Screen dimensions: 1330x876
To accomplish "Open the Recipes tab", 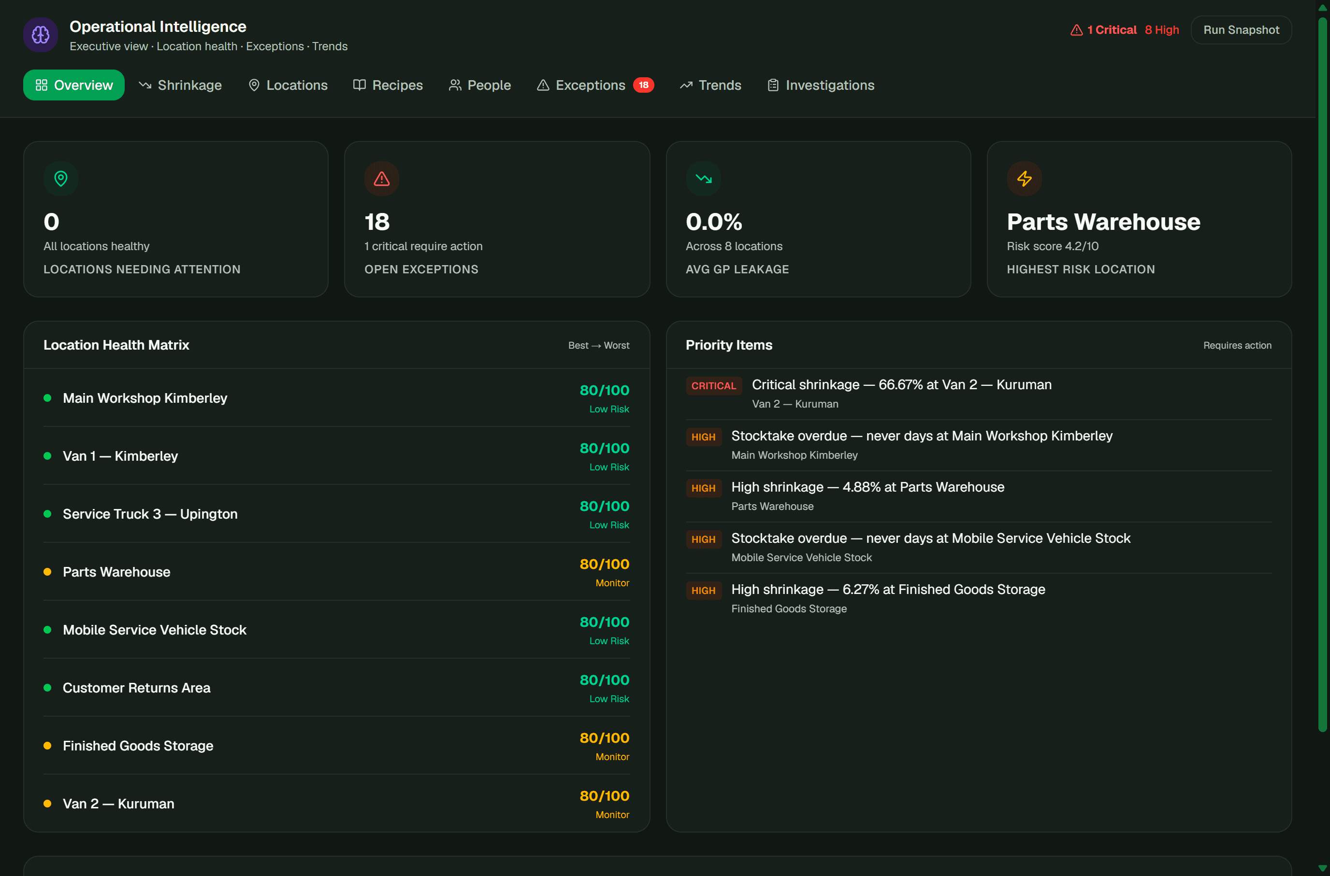I will click(x=388, y=85).
